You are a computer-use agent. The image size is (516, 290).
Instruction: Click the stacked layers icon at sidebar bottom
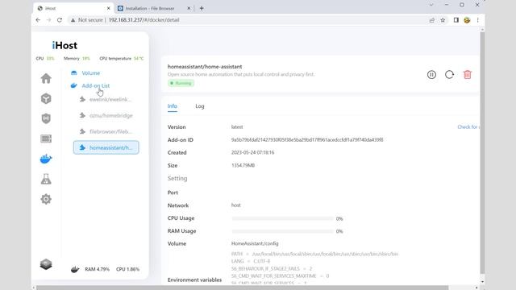pos(46,264)
